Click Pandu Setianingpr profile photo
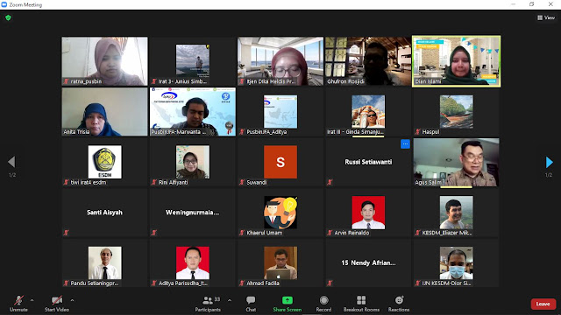The width and height of the screenshot is (561, 315). [x=104, y=262]
